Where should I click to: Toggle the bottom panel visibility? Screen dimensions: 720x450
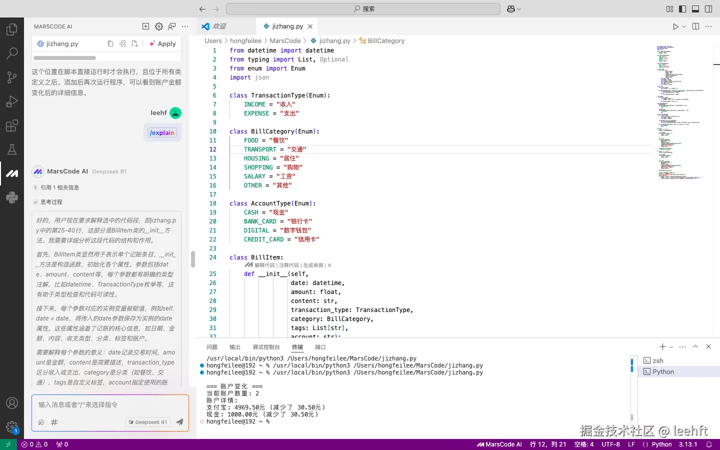695,9
